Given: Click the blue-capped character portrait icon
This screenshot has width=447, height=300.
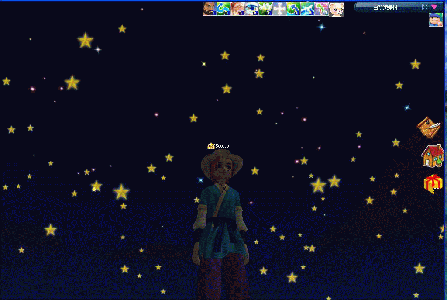Looking at the screenshot, I should (x=435, y=20).
